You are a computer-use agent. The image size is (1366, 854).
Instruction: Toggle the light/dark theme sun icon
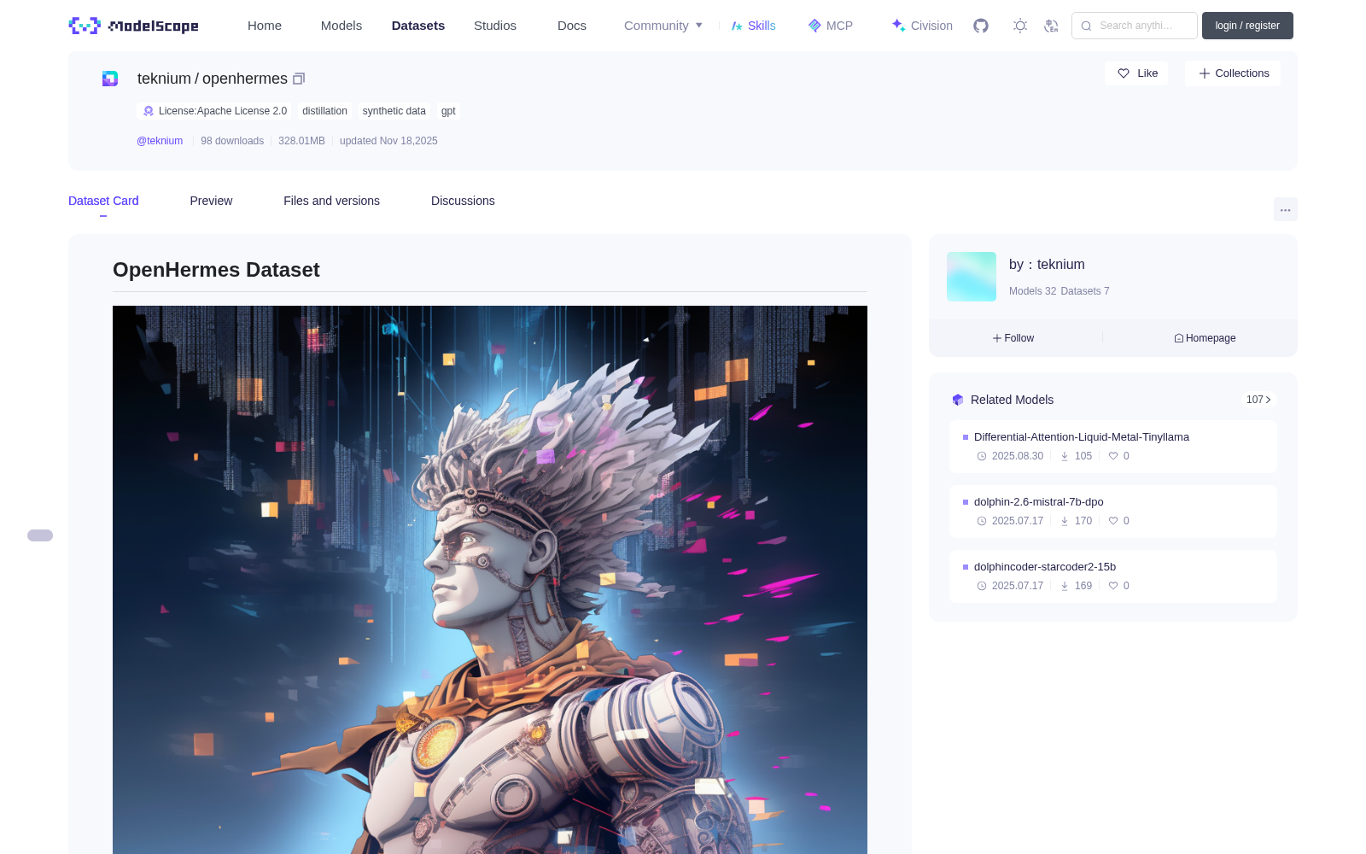coord(1020,26)
